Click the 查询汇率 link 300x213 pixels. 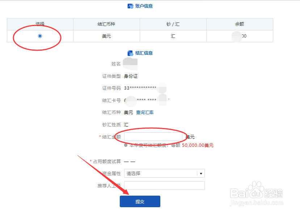tap(145, 112)
